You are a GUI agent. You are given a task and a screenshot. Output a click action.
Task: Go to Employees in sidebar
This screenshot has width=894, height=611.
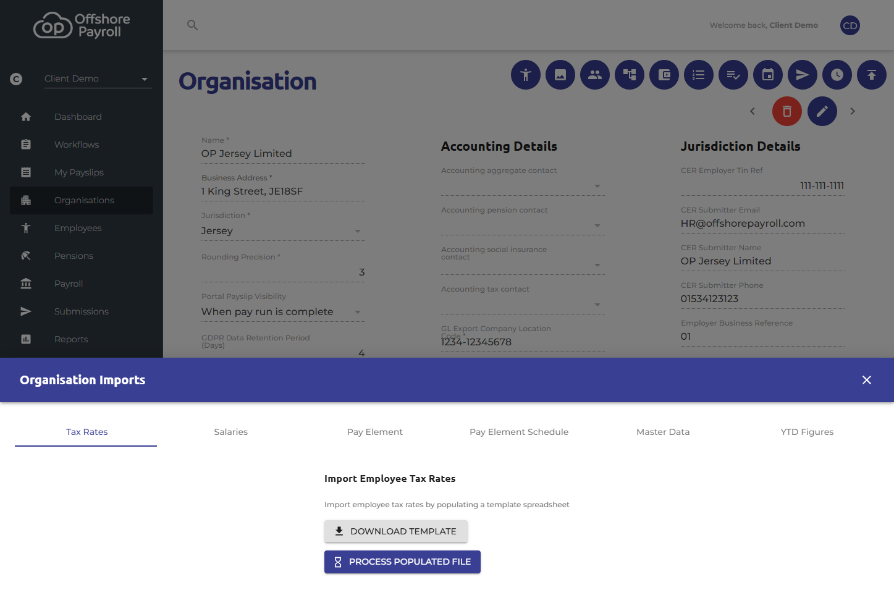click(x=82, y=228)
